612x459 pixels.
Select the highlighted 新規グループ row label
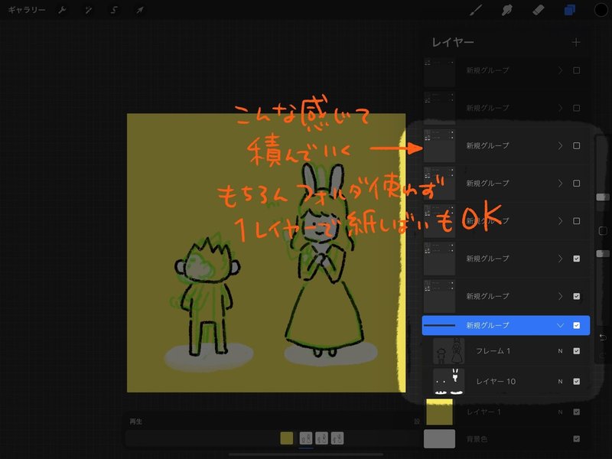pyautogui.click(x=487, y=326)
